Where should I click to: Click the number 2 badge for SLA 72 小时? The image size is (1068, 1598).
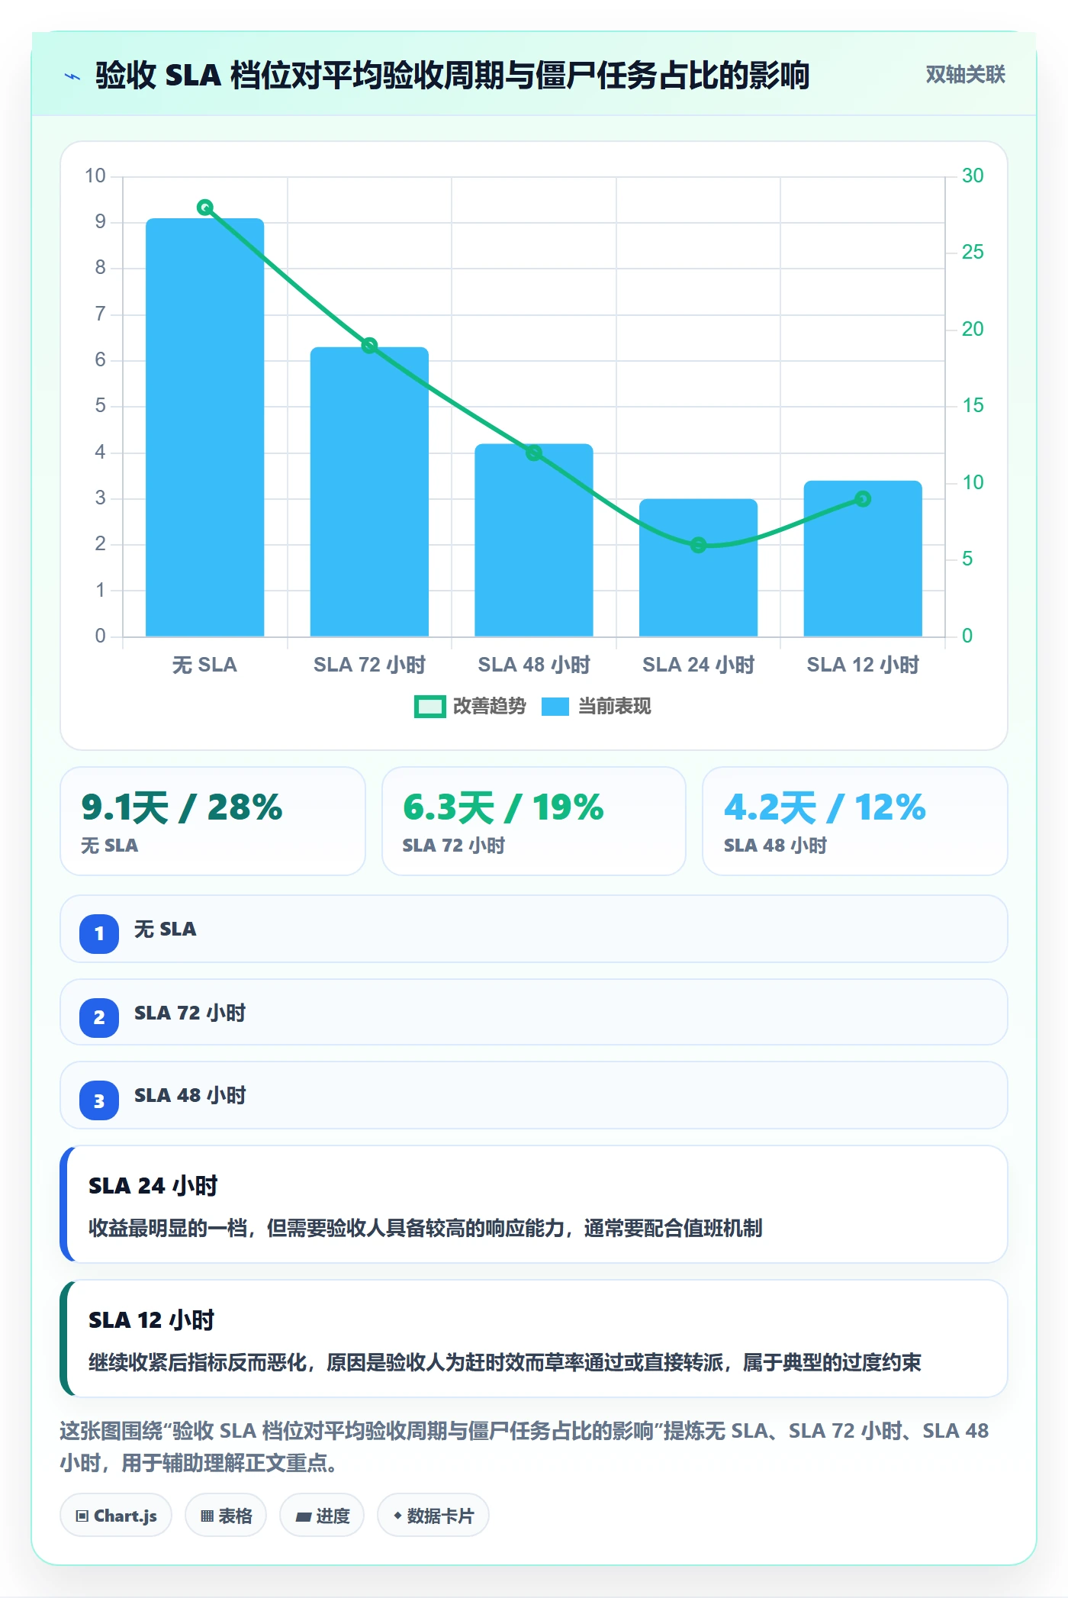click(99, 1017)
